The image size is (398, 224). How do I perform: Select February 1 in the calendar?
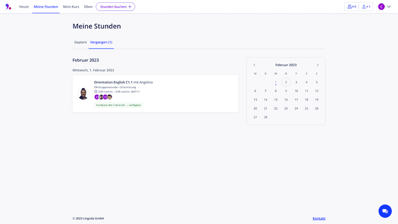tap(276, 82)
